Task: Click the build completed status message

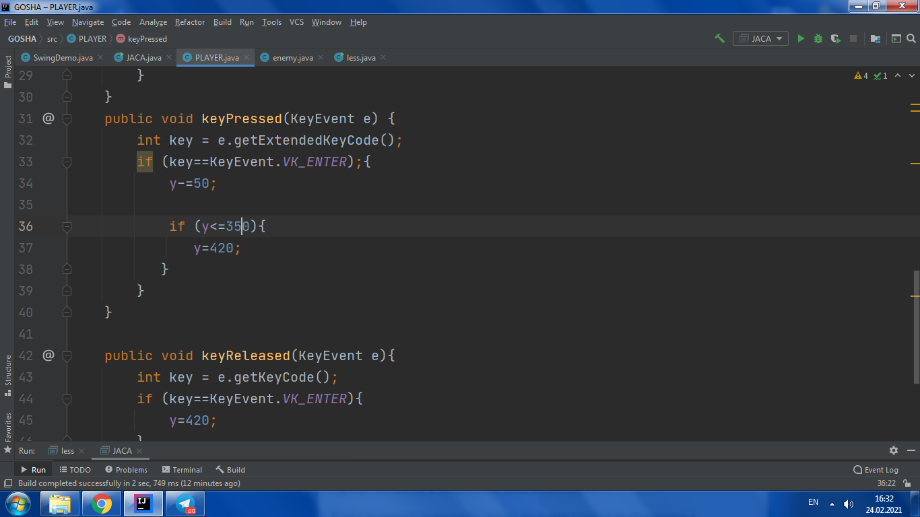Action: pos(129,483)
